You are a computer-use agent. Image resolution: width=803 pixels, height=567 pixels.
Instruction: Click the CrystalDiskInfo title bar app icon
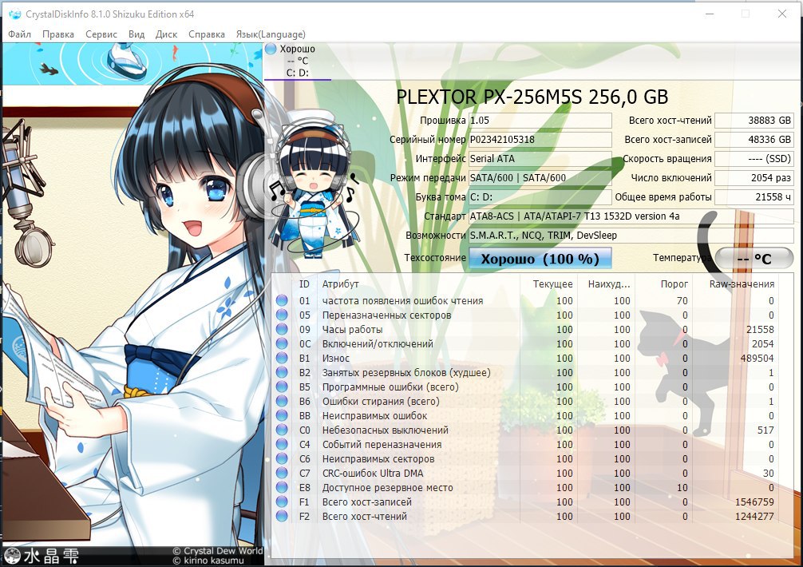(15, 14)
